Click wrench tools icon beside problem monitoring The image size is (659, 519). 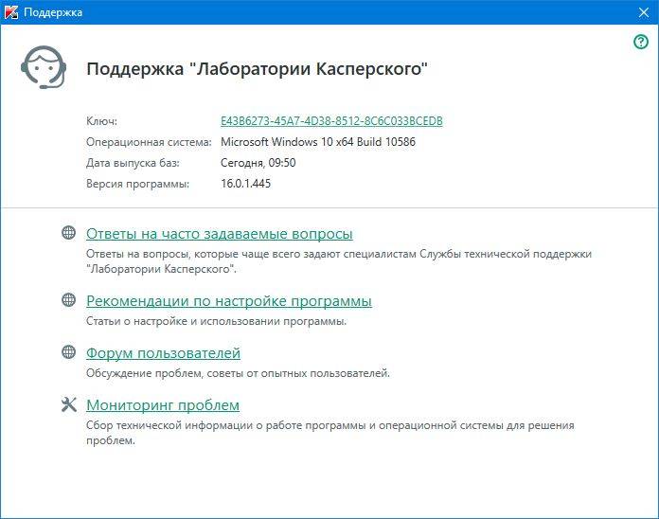(69, 404)
